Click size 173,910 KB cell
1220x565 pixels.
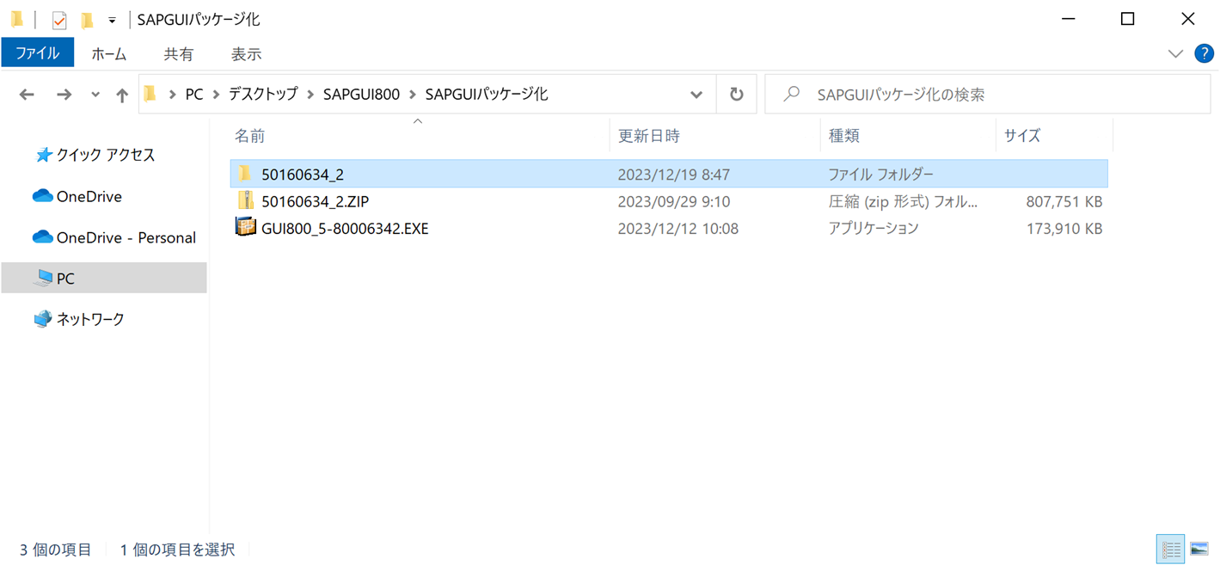pos(1064,229)
